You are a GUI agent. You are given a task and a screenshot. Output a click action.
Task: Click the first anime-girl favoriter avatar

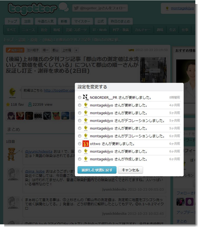(11, 116)
